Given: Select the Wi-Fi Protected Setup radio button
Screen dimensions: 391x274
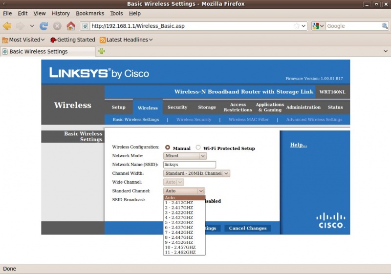Looking at the screenshot, I should point(198,148).
